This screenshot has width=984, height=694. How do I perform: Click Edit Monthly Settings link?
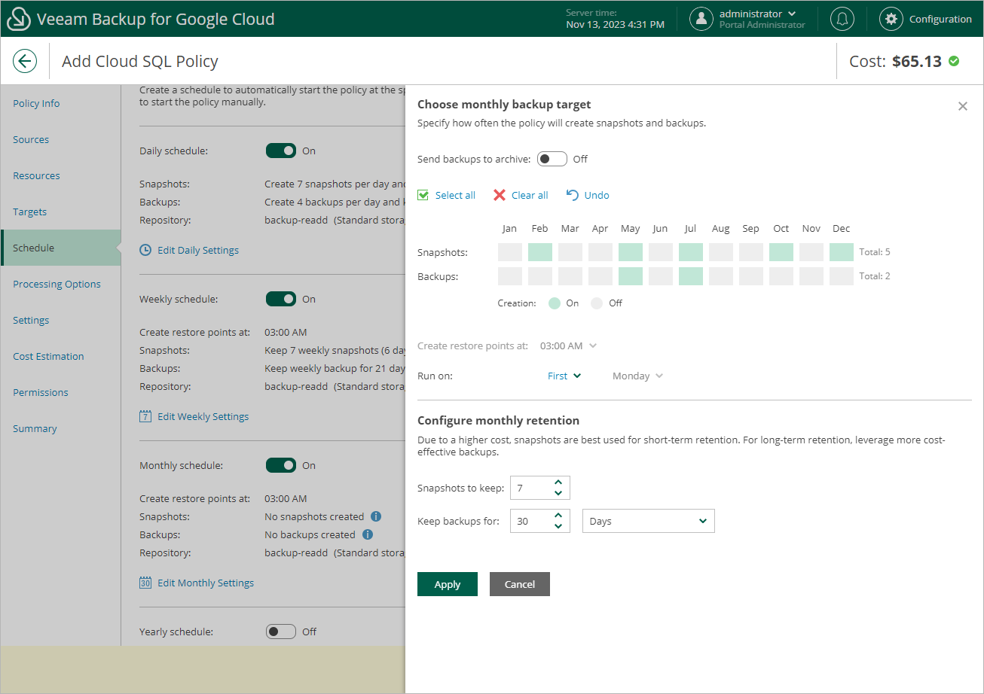click(x=206, y=583)
